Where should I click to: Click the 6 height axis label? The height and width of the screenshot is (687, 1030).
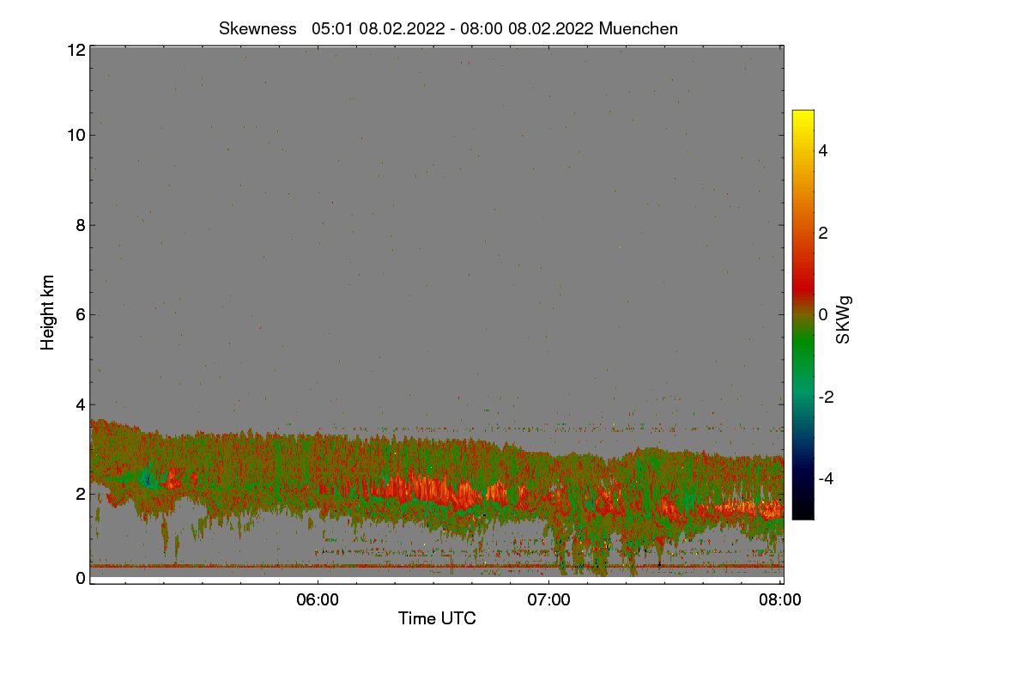(80, 314)
